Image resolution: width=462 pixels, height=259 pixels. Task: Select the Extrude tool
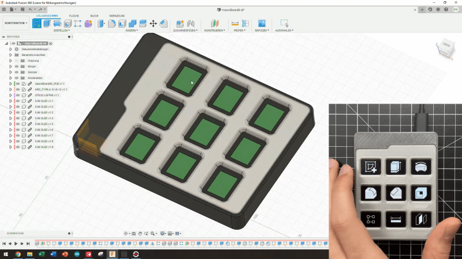tap(47, 24)
